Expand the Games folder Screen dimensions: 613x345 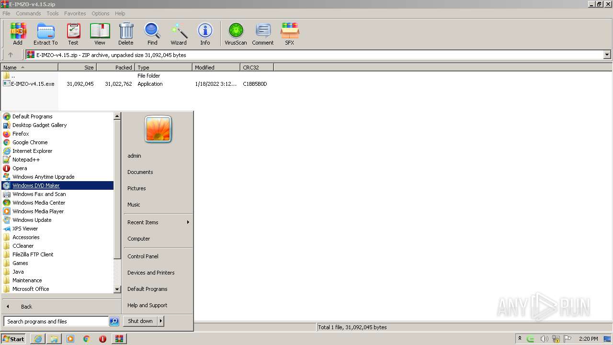tap(57, 263)
